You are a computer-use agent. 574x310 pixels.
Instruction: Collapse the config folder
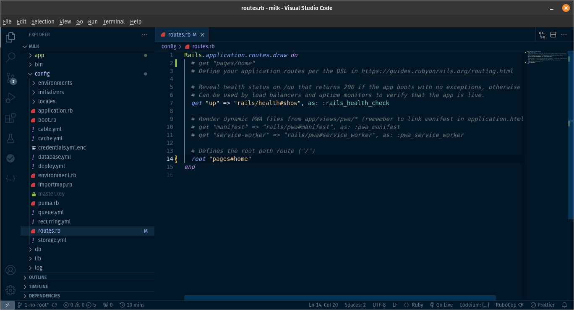coord(87,74)
